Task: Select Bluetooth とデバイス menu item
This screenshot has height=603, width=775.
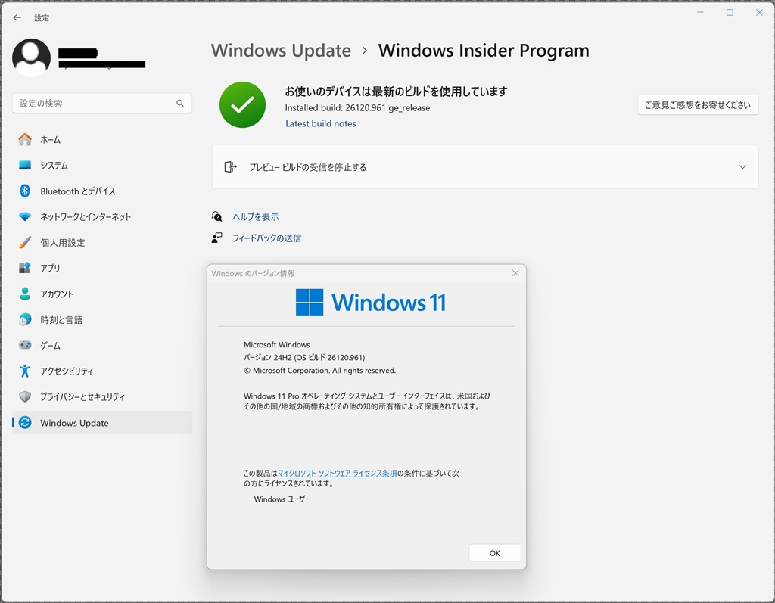Action: [102, 191]
